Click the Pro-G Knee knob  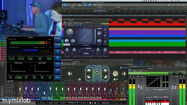(105, 36)
